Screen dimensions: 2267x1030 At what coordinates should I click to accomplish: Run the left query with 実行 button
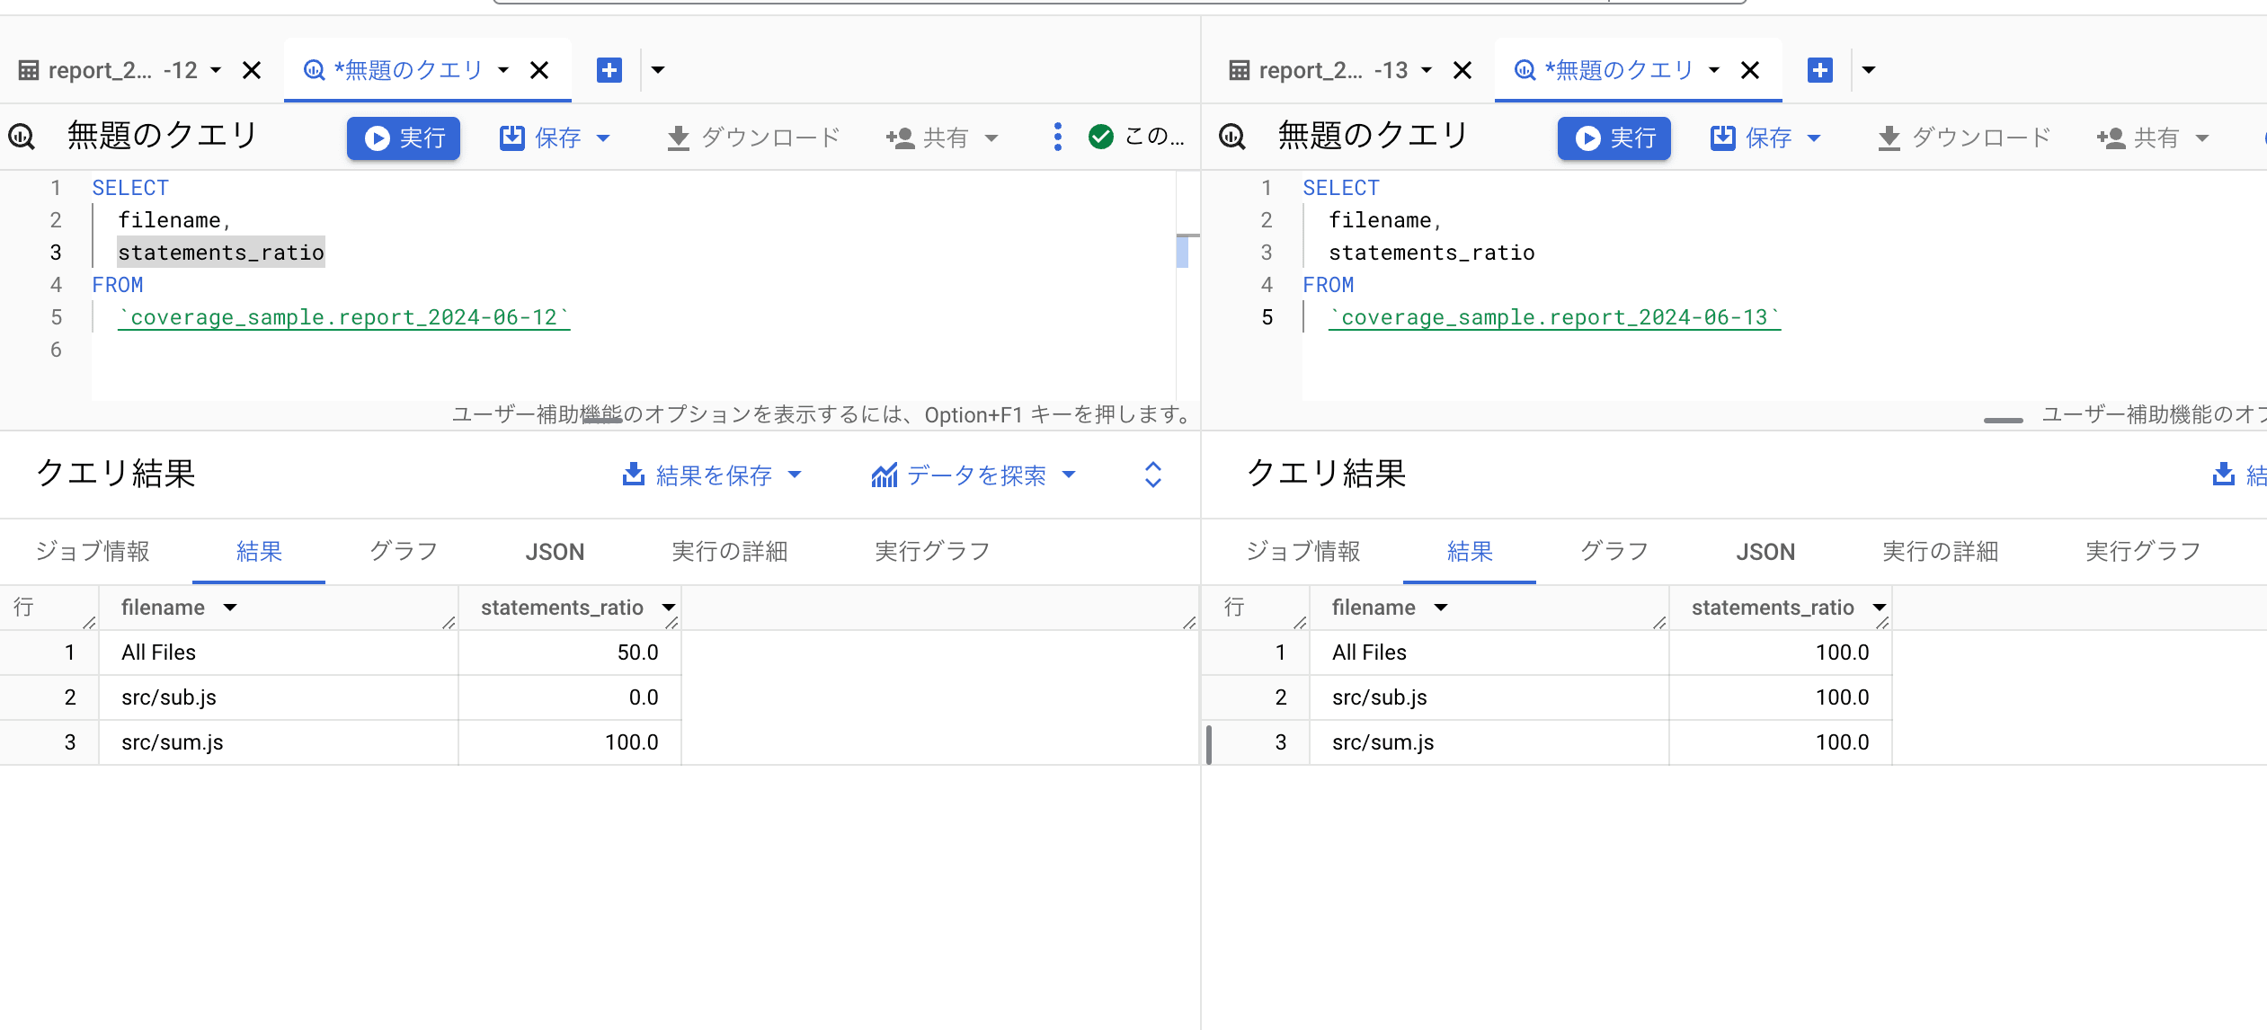click(404, 138)
